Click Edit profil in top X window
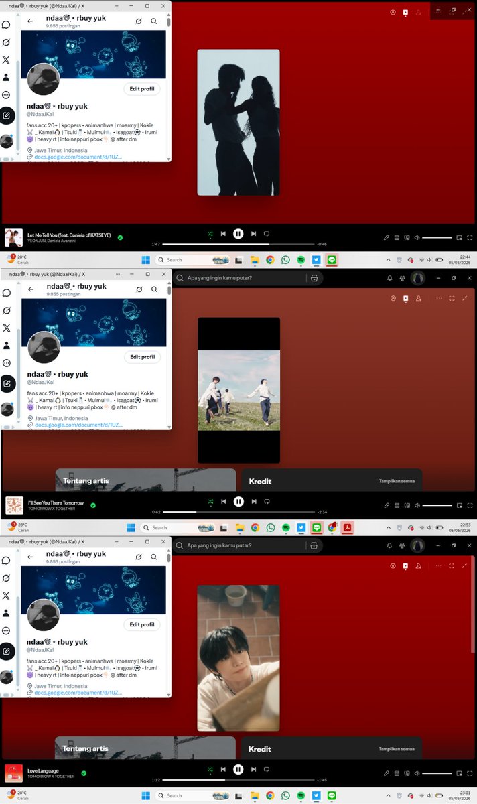 pos(142,89)
